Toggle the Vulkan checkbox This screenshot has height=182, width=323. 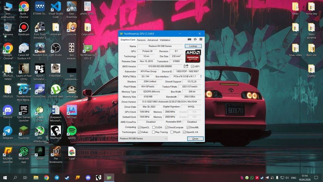139,132
